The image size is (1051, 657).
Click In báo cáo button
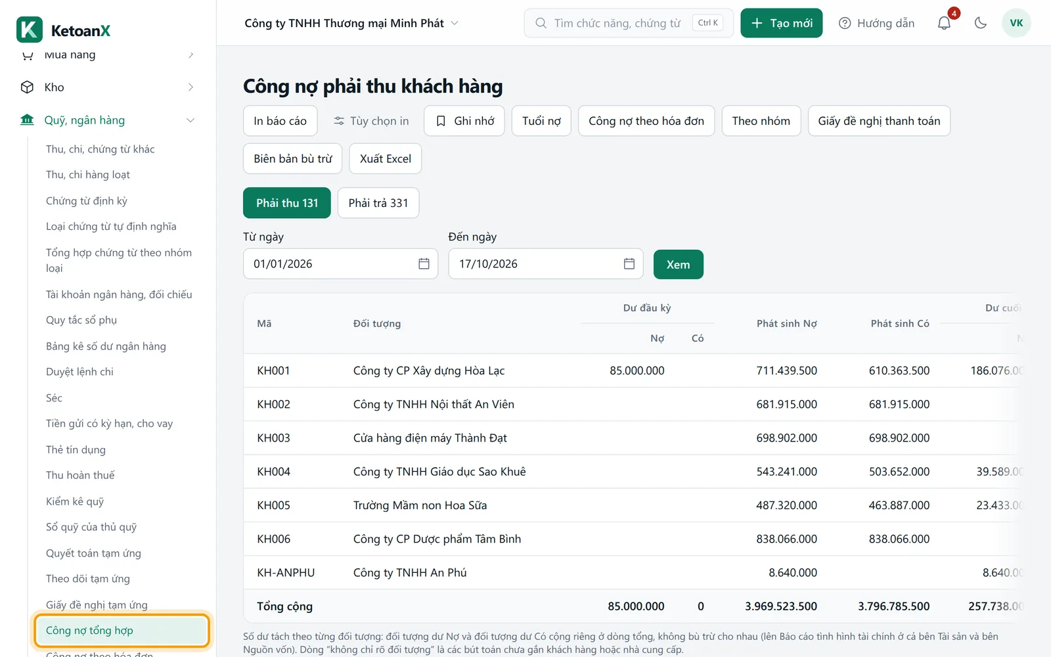280,121
